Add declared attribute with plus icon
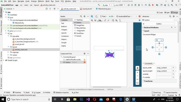Screen dimensions: 181x102 click(172, 27)
